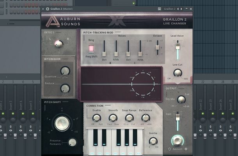This screenshot has width=238, height=156.
Task: Open plugin options arrow menu in title bar
Action: [43, 9]
